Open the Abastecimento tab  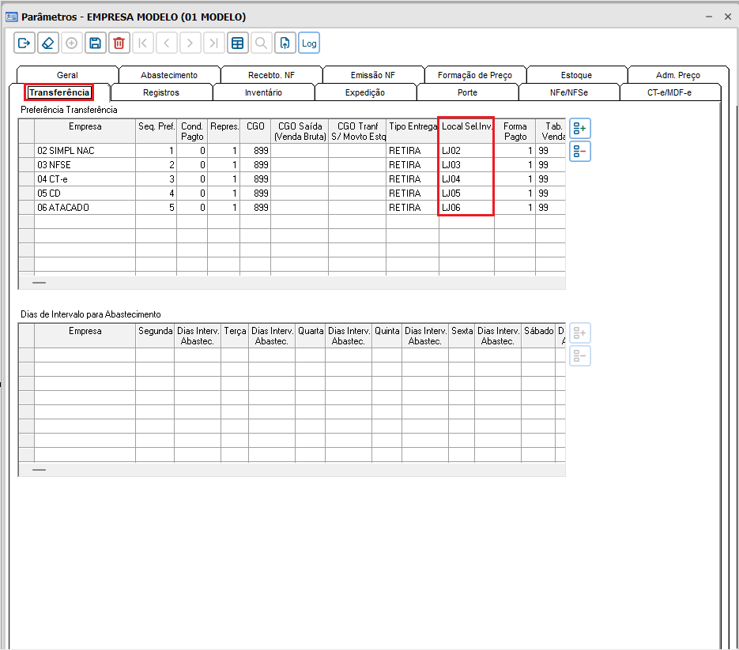coord(169,75)
